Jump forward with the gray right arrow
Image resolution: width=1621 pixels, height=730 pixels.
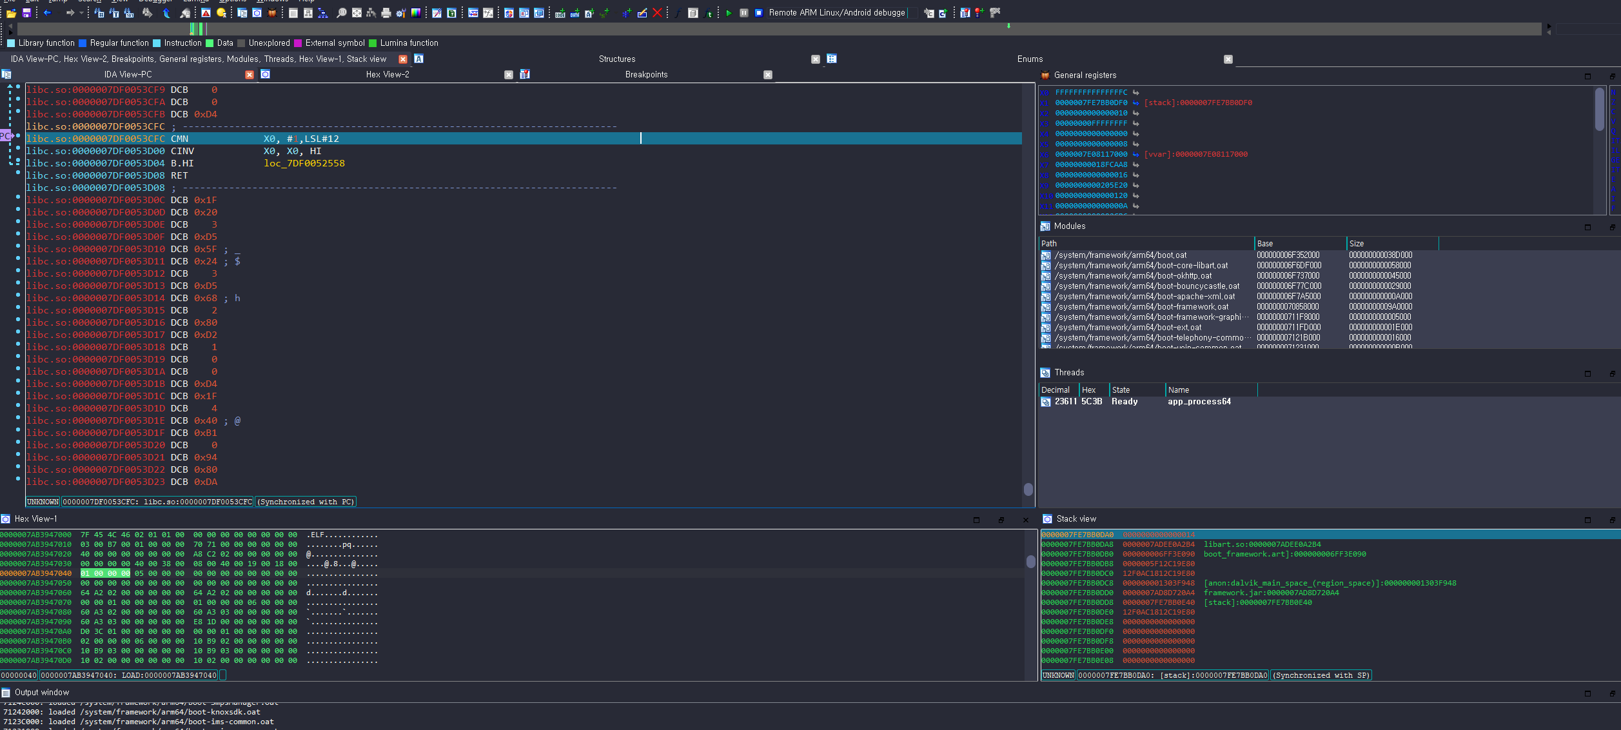pyautogui.click(x=70, y=13)
